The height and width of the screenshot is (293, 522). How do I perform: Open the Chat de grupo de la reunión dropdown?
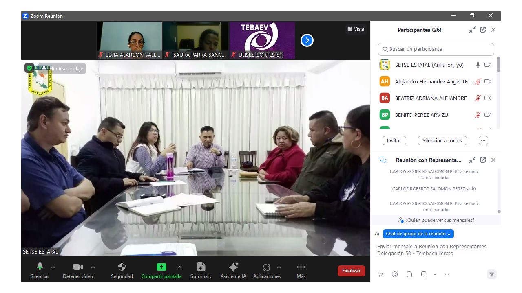click(x=418, y=234)
